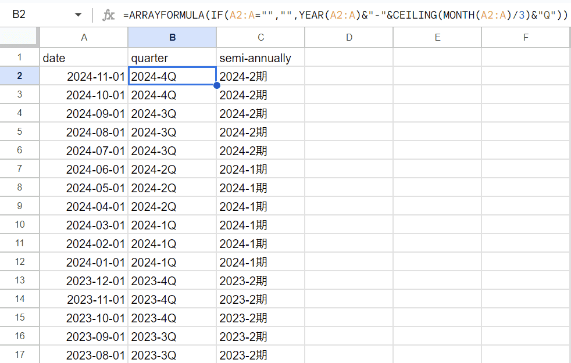Select column A header

84,37
